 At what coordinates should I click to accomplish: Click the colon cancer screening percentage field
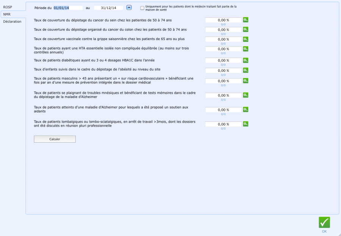[223, 30]
